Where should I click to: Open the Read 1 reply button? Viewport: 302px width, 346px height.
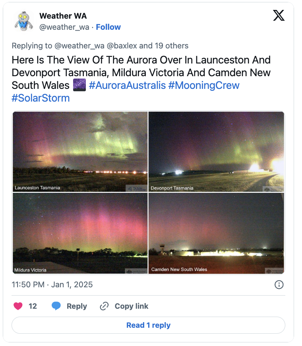pyautogui.click(x=148, y=325)
